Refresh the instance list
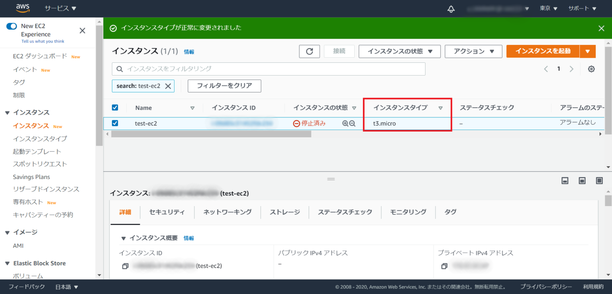Viewport: 612px width, 294px height. coord(310,51)
